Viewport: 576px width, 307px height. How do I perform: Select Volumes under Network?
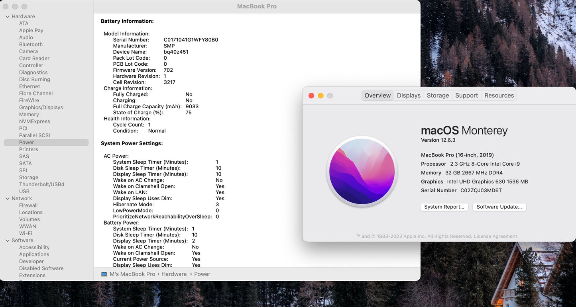[29, 219]
